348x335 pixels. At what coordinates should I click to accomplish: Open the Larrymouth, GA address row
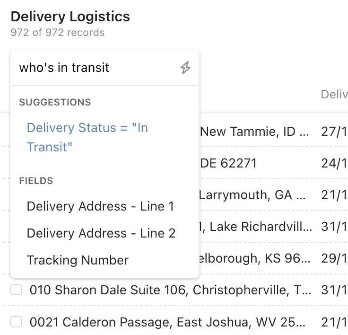coord(254,195)
